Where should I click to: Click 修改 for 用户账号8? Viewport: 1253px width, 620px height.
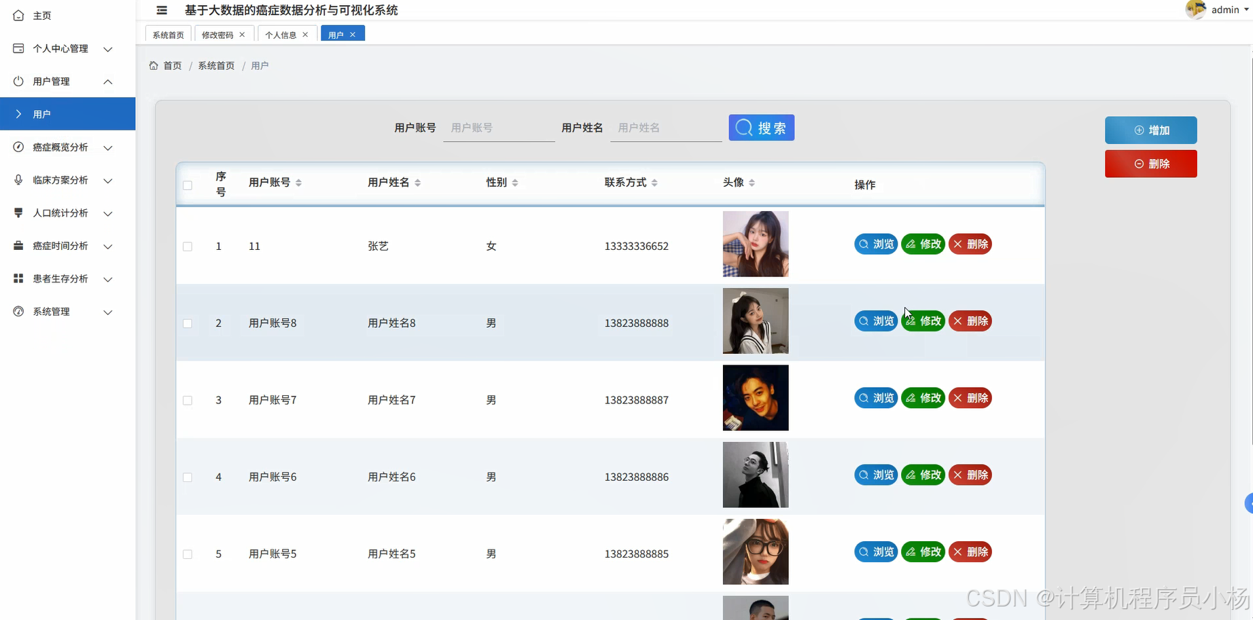pos(923,321)
